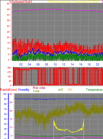Click the blue '16' hour label
This screenshot has width=103, height=139.
point(81,64)
